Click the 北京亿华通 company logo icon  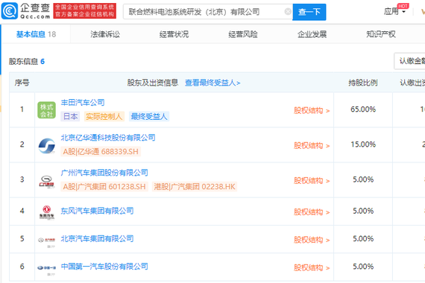(x=47, y=146)
